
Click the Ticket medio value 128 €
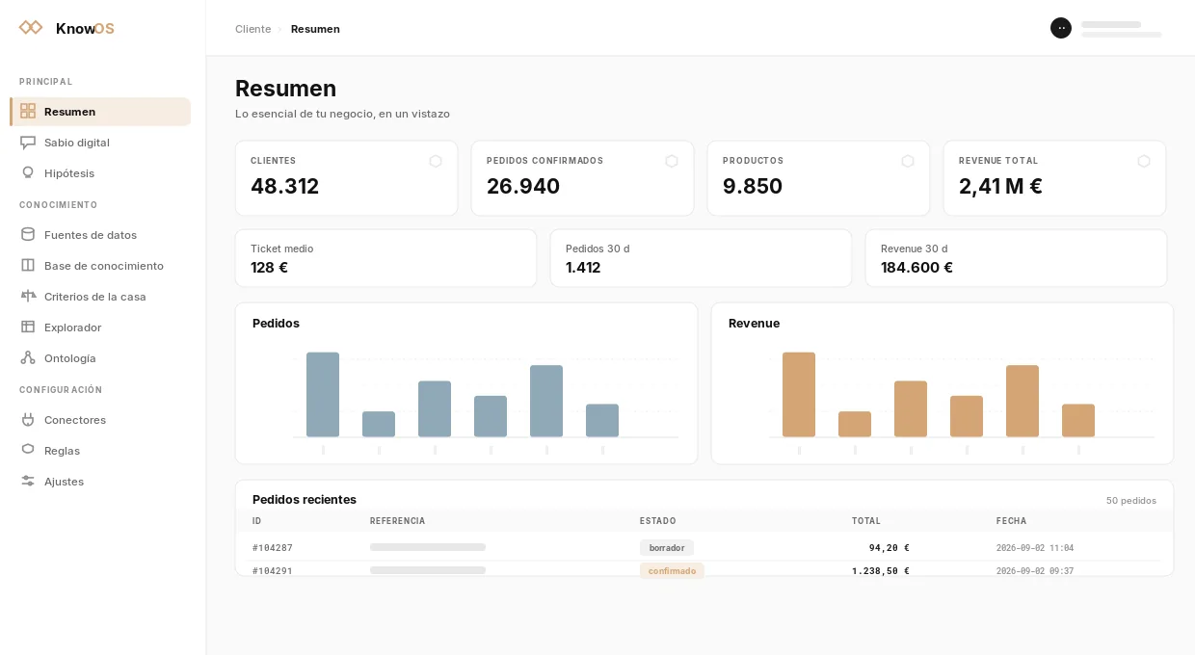click(x=269, y=268)
